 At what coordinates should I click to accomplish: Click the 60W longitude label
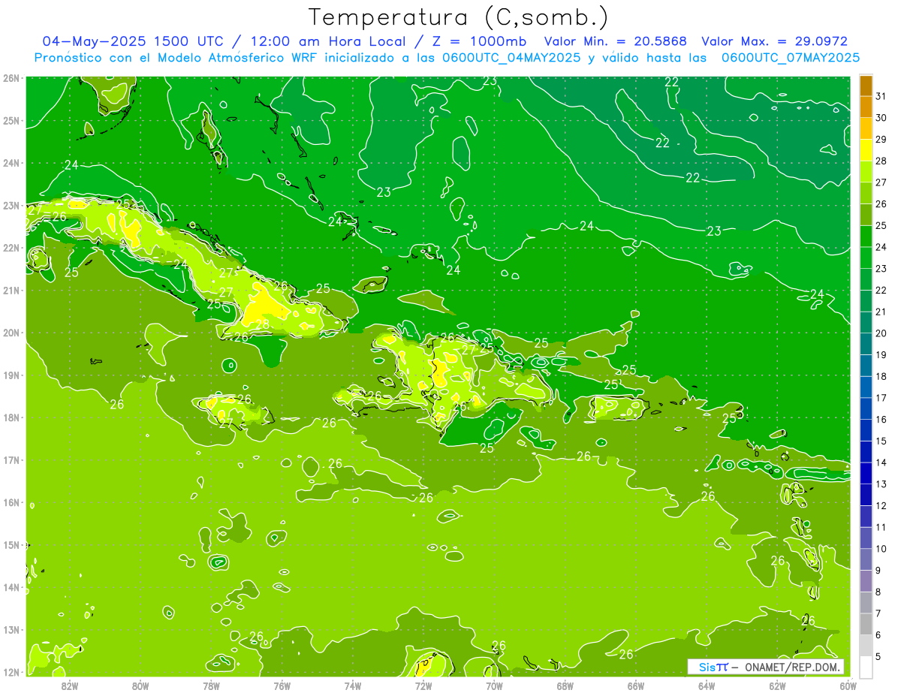tap(848, 685)
